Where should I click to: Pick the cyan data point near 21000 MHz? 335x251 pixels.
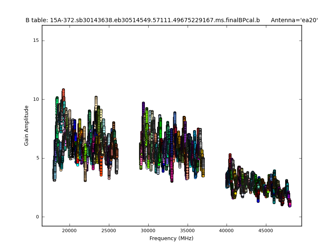click(77, 165)
